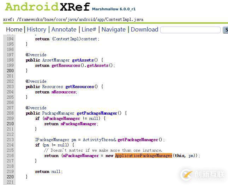
Task: Download the ContextImpl.java file
Action: click(145, 29)
